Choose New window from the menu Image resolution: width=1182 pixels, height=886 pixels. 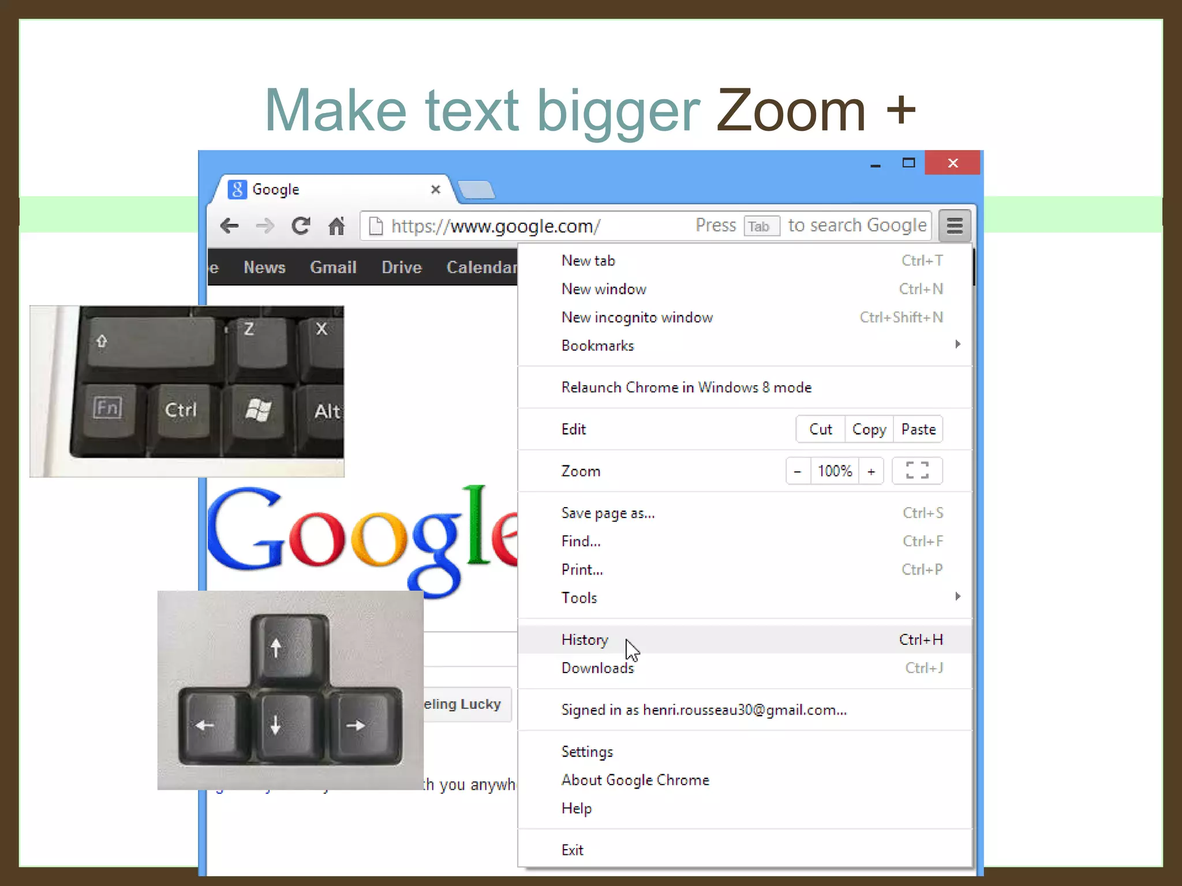tap(745, 289)
